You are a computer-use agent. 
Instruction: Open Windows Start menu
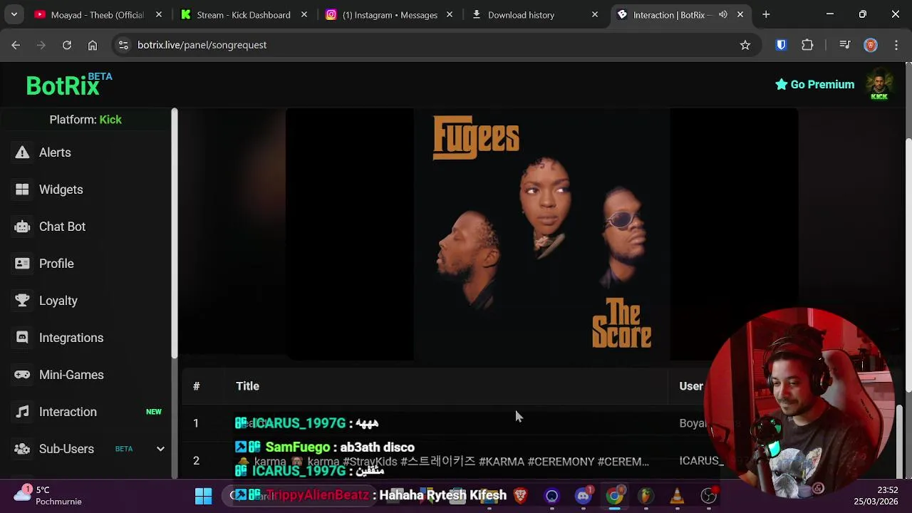(x=203, y=496)
